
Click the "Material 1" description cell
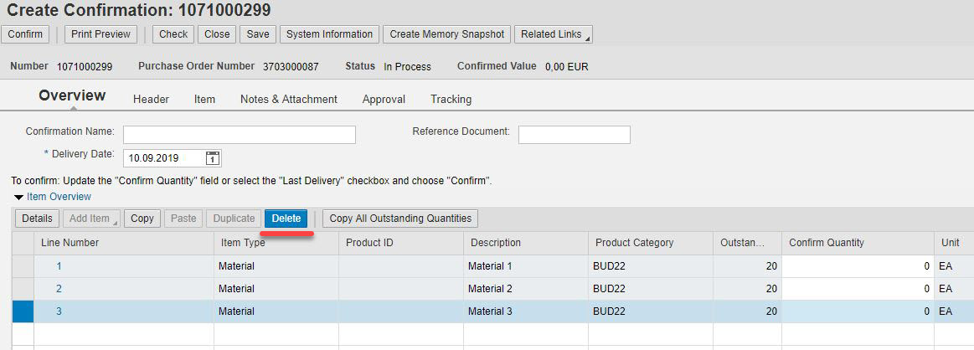point(526,266)
